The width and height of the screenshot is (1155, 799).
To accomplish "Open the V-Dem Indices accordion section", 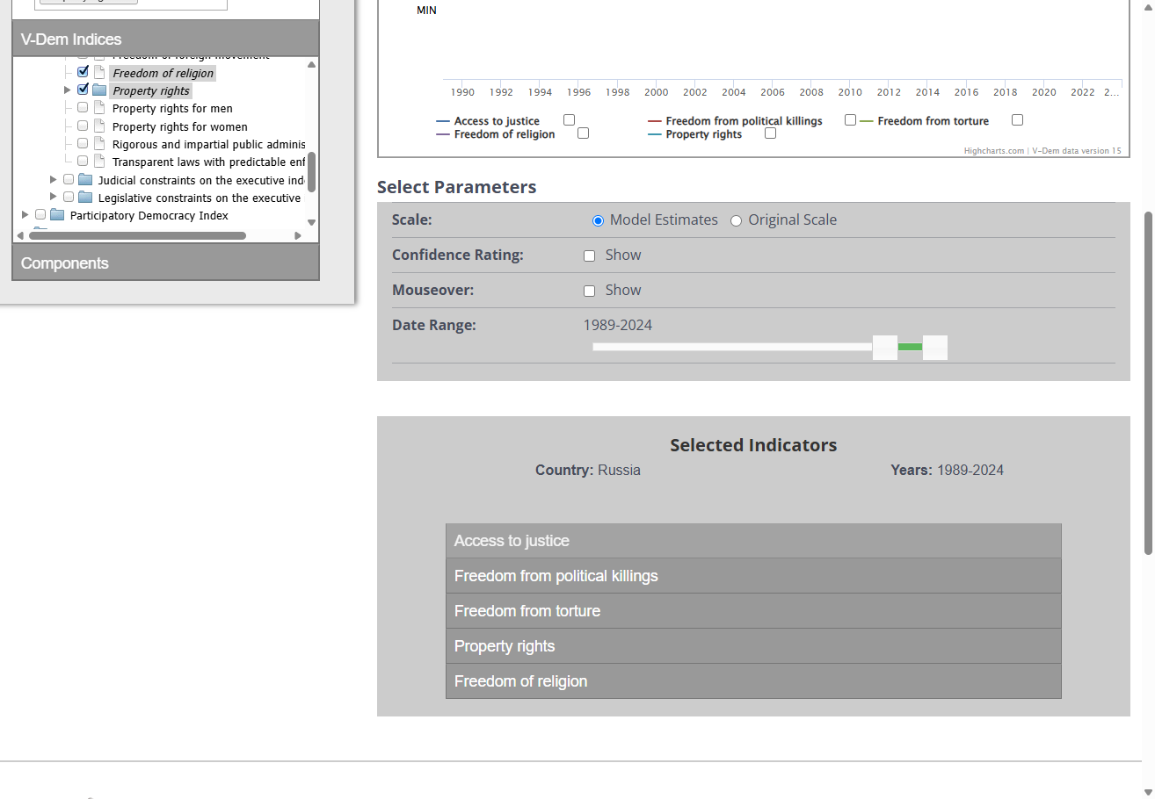I will pyautogui.click(x=165, y=39).
